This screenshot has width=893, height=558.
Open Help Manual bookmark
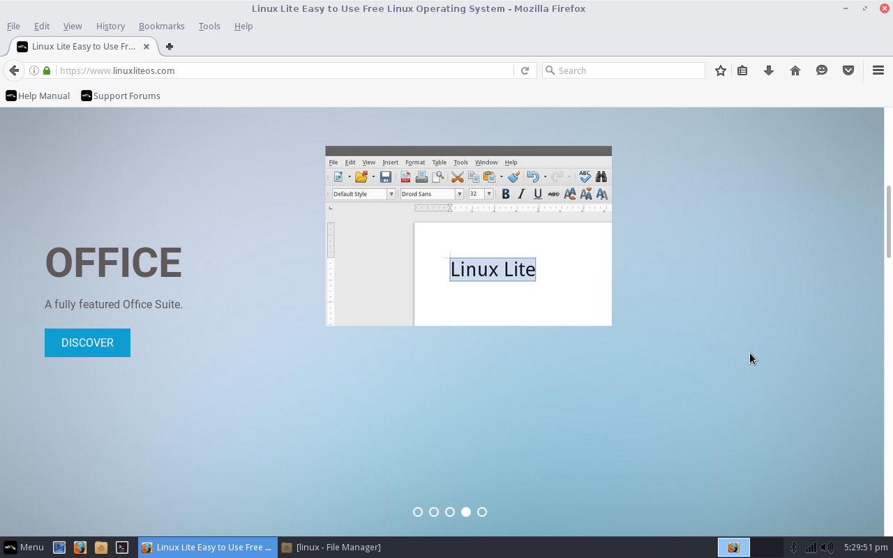tap(38, 96)
